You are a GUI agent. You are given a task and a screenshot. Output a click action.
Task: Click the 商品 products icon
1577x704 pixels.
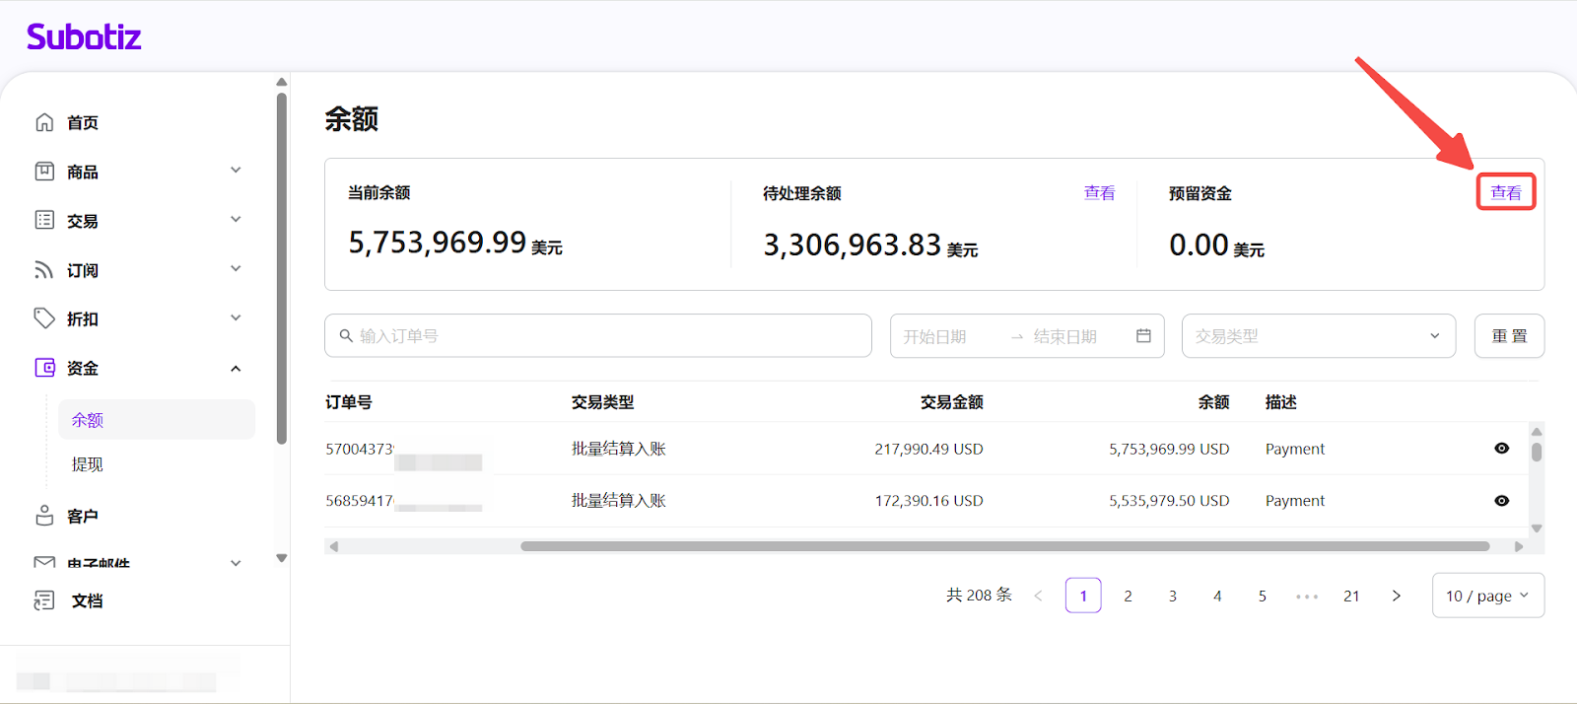pos(44,172)
